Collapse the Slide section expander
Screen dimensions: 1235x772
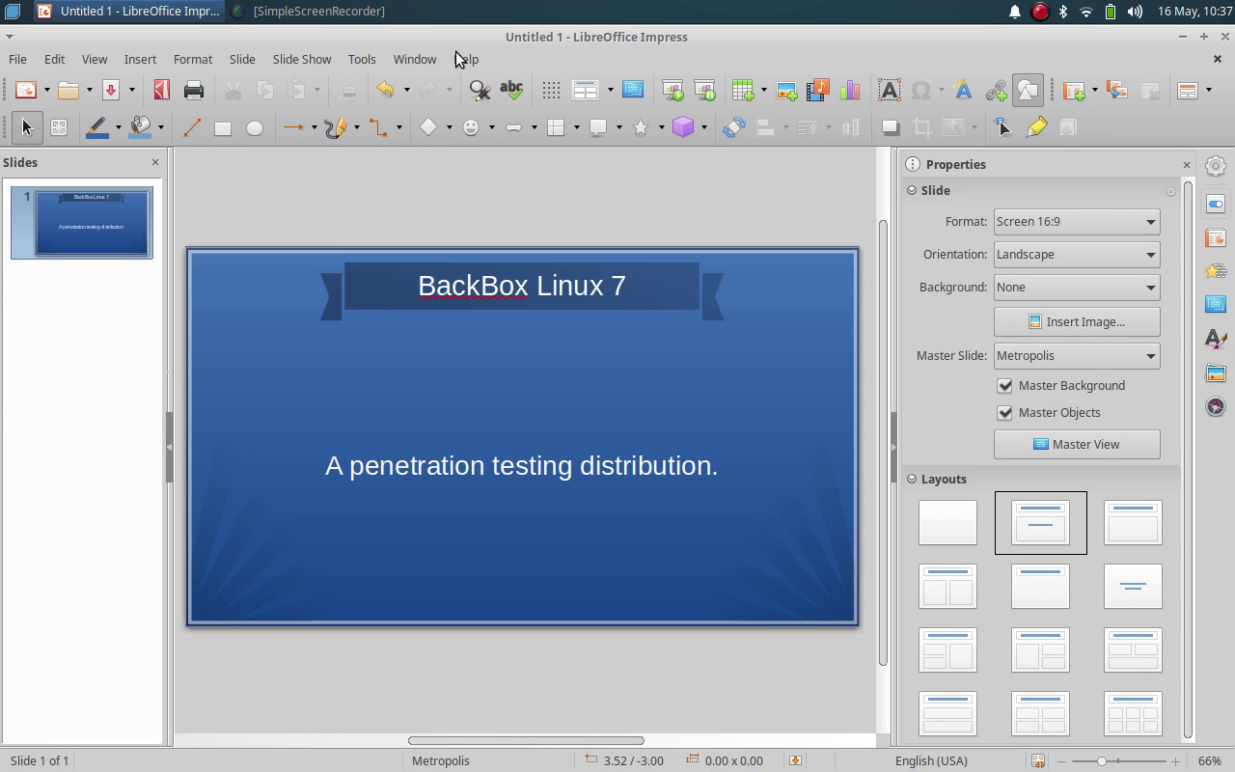tap(912, 190)
